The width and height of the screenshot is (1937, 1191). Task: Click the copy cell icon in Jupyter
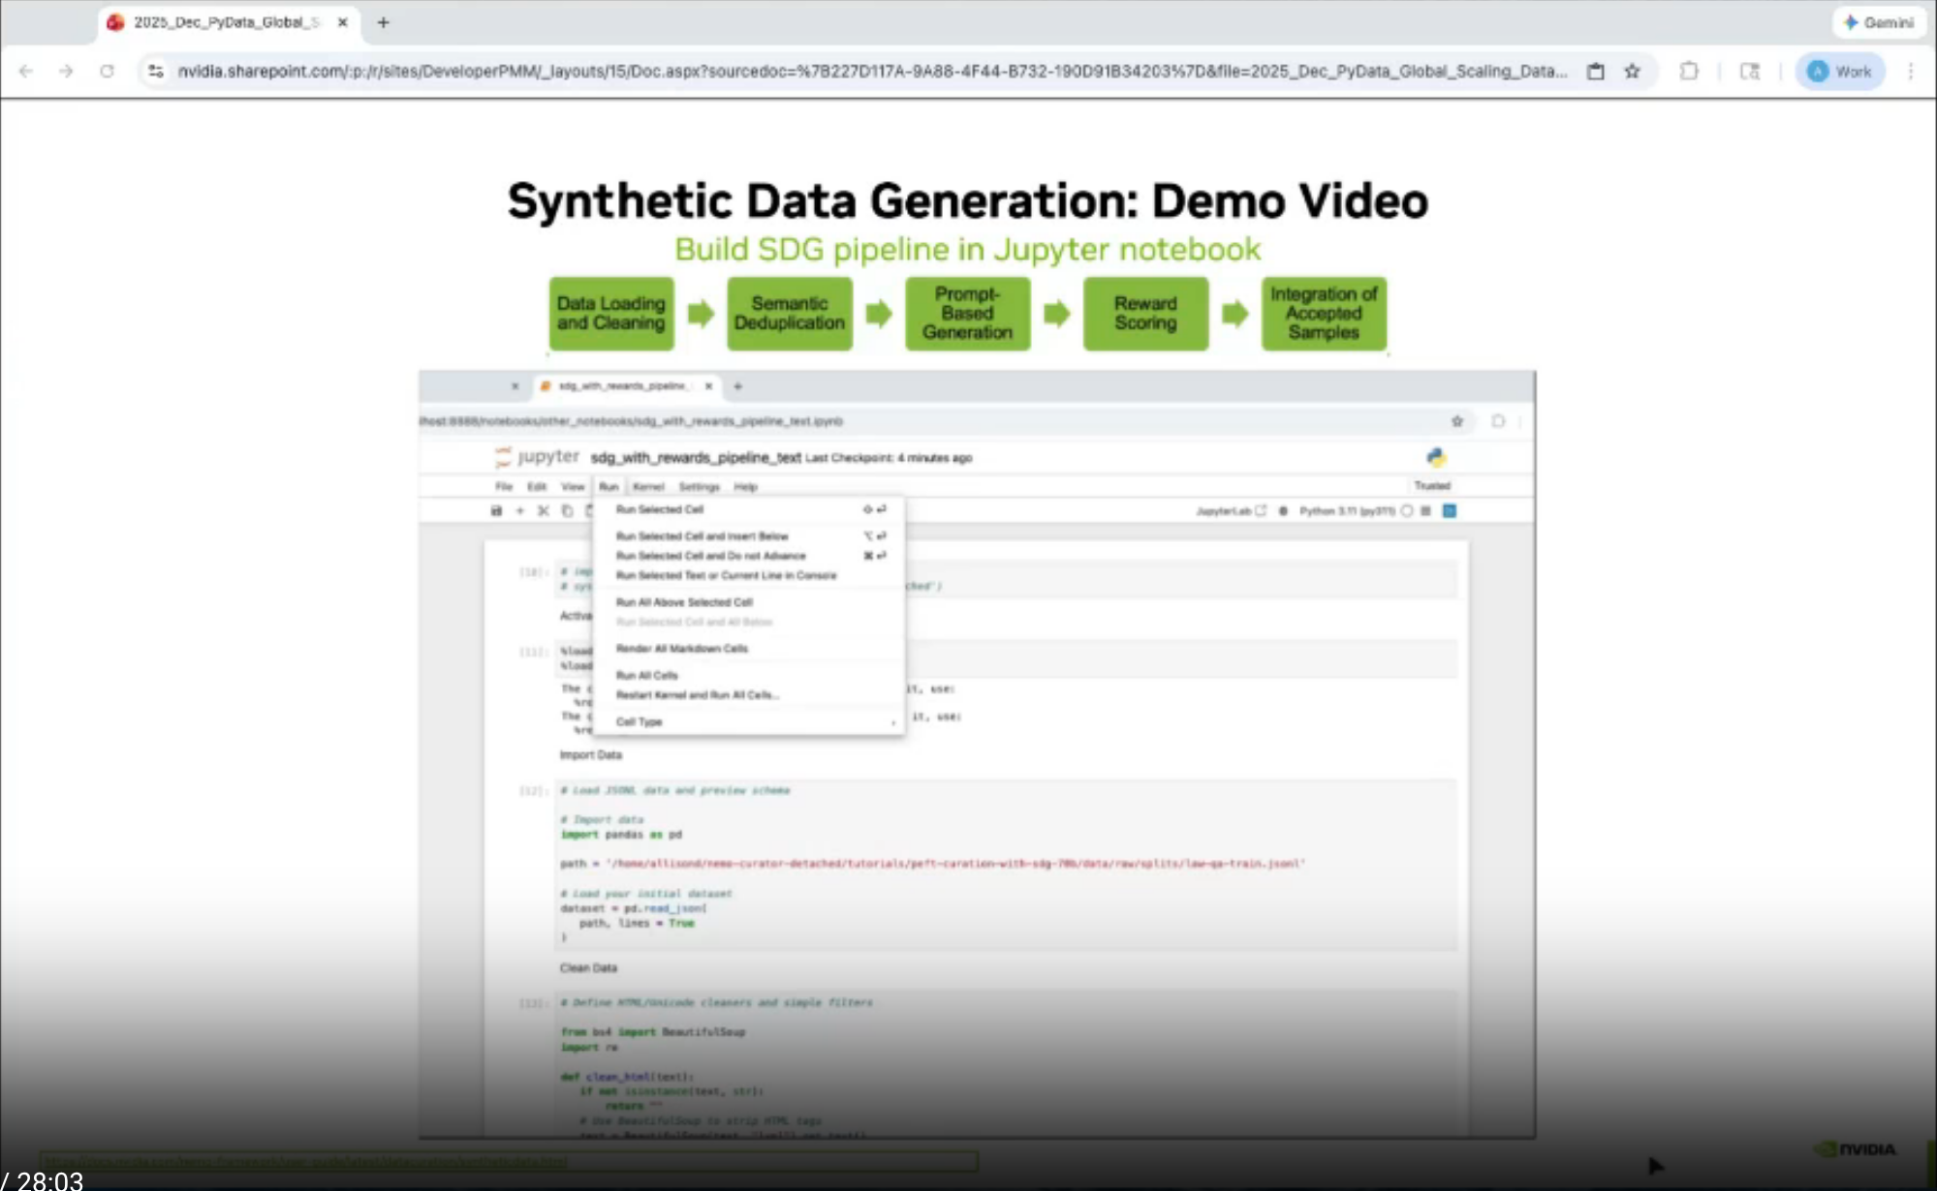[568, 511]
